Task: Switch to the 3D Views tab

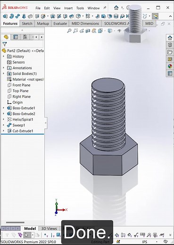Action: pyautogui.click(x=49, y=229)
